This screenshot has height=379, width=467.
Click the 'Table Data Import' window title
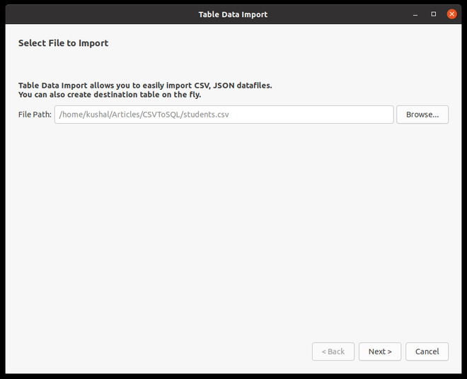click(x=233, y=14)
